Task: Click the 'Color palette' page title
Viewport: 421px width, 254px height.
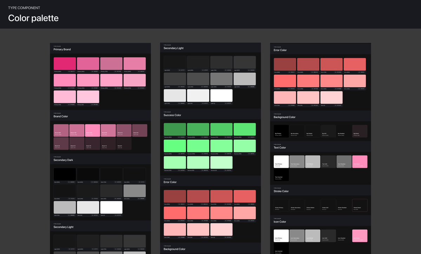Action: tap(33, 18)
